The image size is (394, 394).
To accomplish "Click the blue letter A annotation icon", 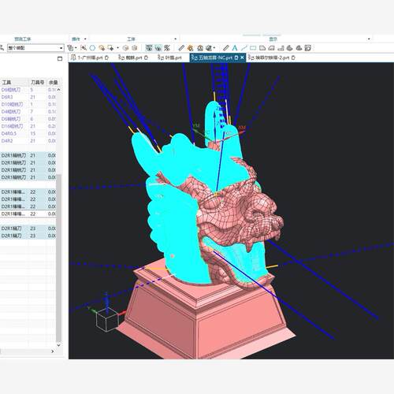I will pyautogui.click(x=235, y=48).
